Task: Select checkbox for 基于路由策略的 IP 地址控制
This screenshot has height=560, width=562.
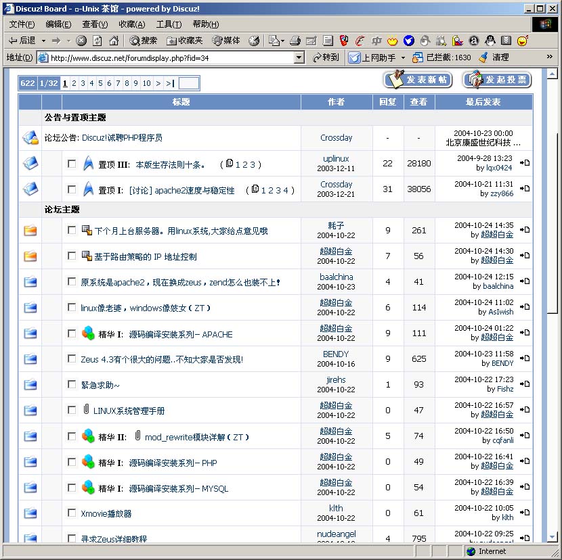Action: click(x=72, y=256)
